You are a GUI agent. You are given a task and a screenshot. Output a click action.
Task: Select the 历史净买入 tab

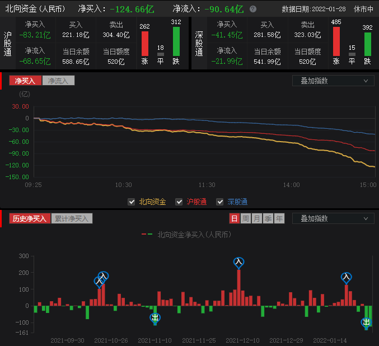tap(29, 218)
